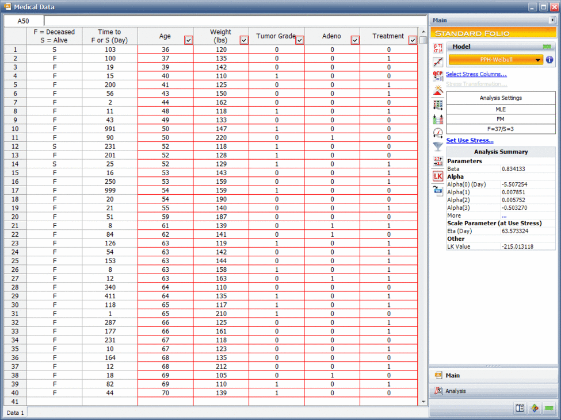Toggle the Weight (lbs) column checkbox
Image resolution: width=561 pixels, height=420 pixels.
[244, 40]
